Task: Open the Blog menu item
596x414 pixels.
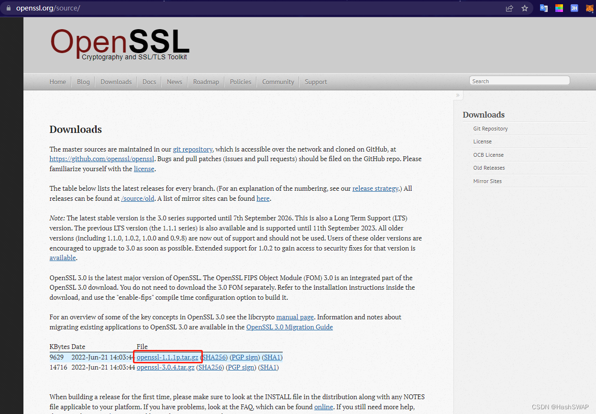Action: [x=83, y=82]
